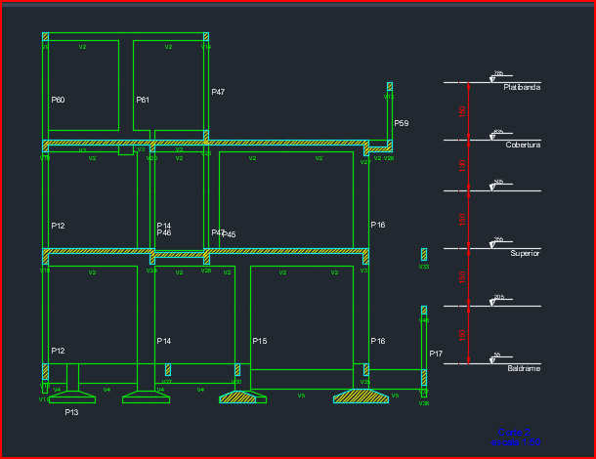Click the Baldrame level label
Image resolution: width=596 pixels, height=459 pixels.
pos(524,369)
